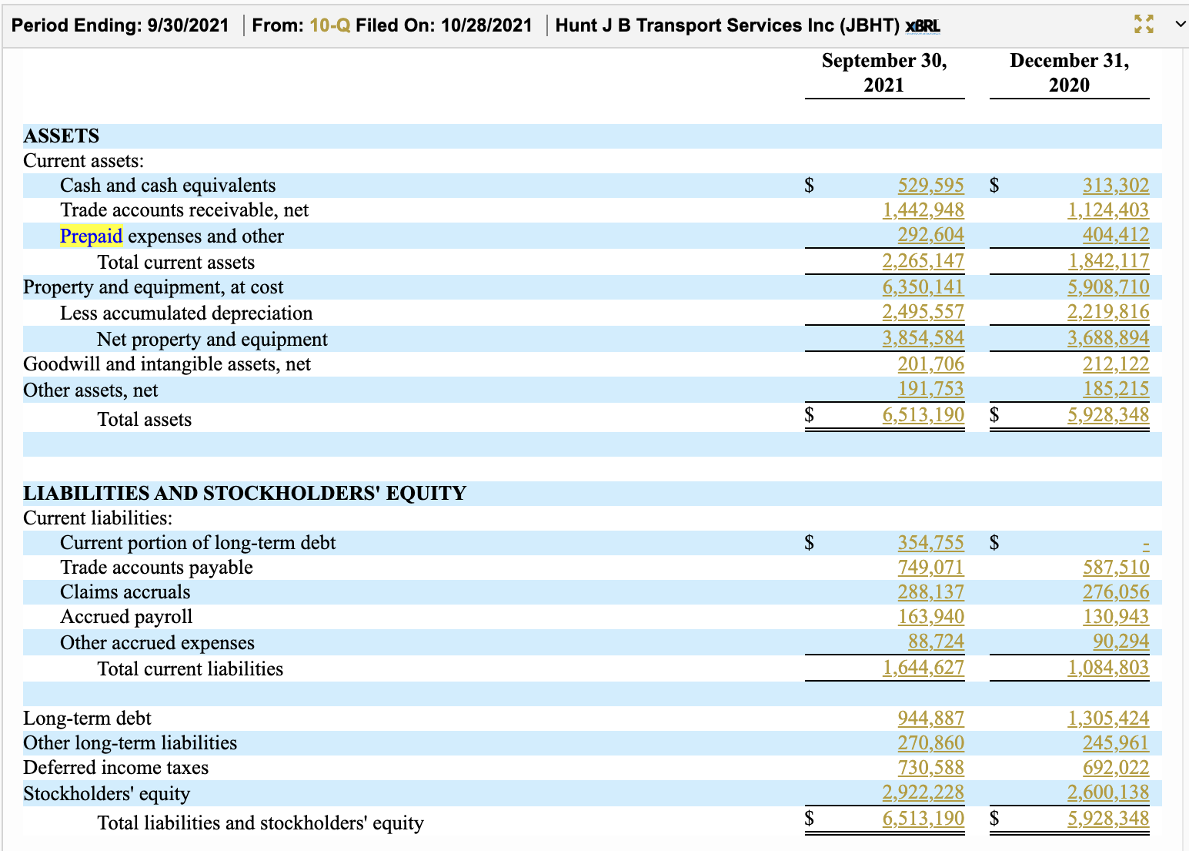The height and width of the screenshot is (851, 1189).
Task: Select deferred income taxes value 730,588
Action: tap(930, 767)
